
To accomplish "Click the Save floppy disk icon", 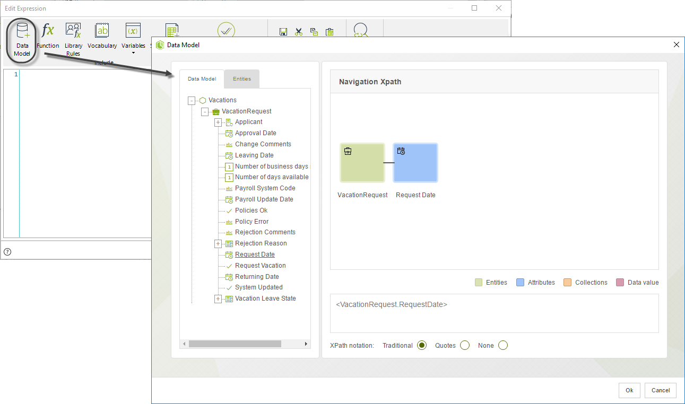I will point(283,32).
